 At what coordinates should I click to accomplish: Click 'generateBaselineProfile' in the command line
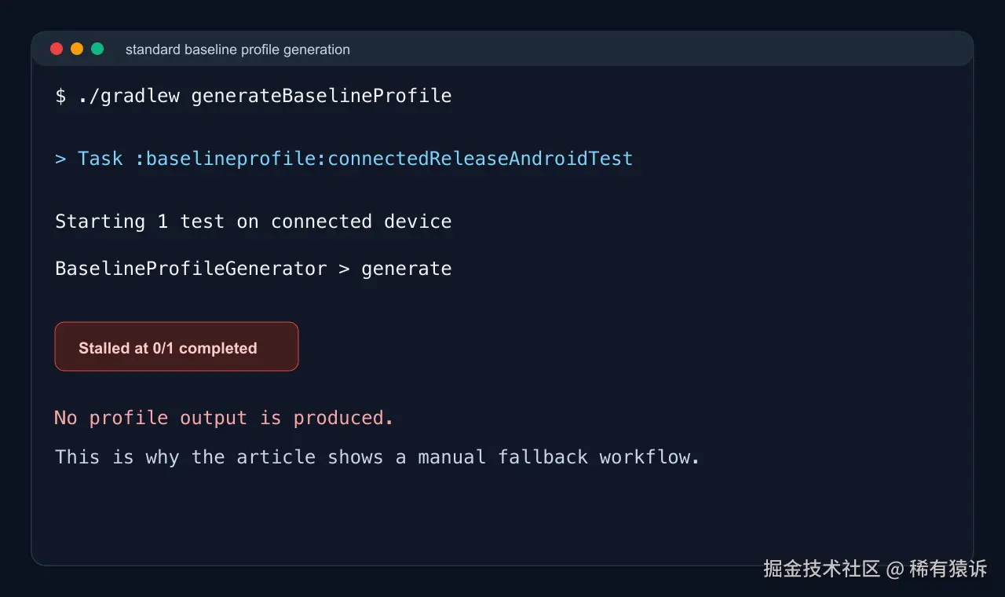(x=322, y=96)
